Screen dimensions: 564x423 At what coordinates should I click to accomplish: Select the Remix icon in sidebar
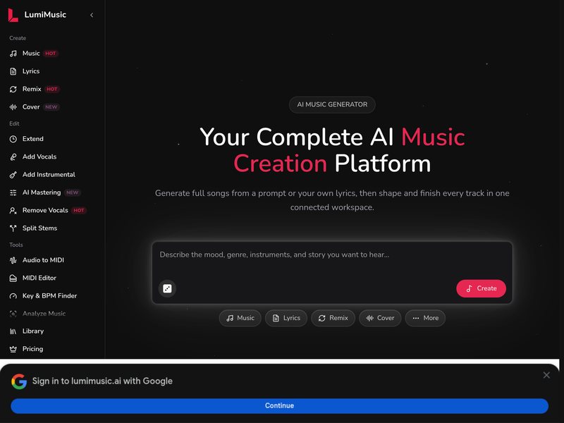tap(13, 90)
